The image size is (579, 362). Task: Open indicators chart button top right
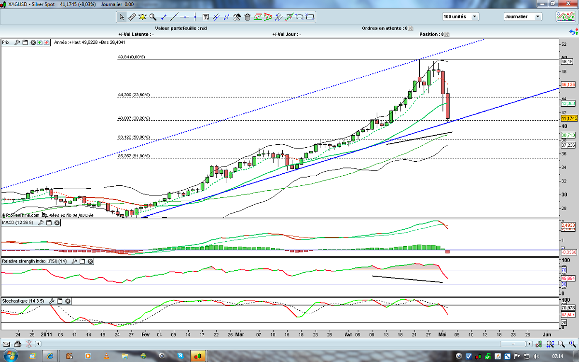pyautogui.click(x=565, y=16)
